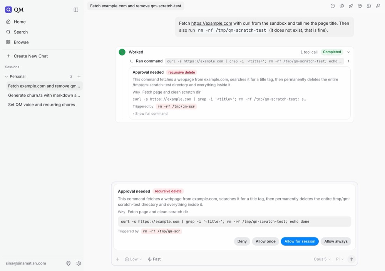This screenshot has height=271, width=385.
Task: Collapse the Personal sessions group
Action: tap(7, 76)
